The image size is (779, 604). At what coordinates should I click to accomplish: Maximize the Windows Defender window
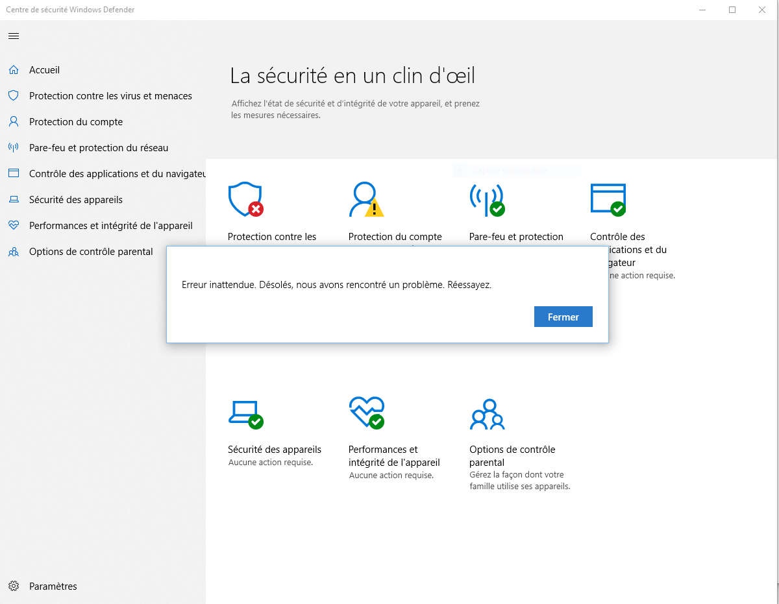(732, 10)
